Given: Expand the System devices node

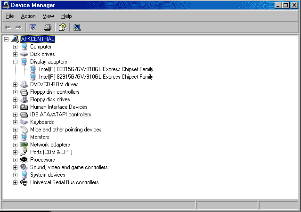Looking at the screenshot, I should click(x=16, y=175).
